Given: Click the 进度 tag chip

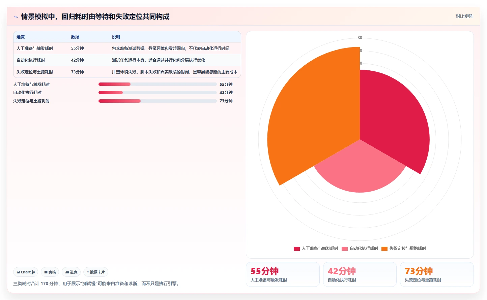Looking at the screenshot, I should point(71,272).
